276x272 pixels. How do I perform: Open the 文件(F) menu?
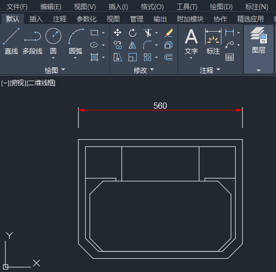[17, 7]
